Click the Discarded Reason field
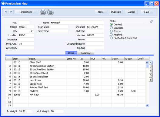 (x=95, y=44)
